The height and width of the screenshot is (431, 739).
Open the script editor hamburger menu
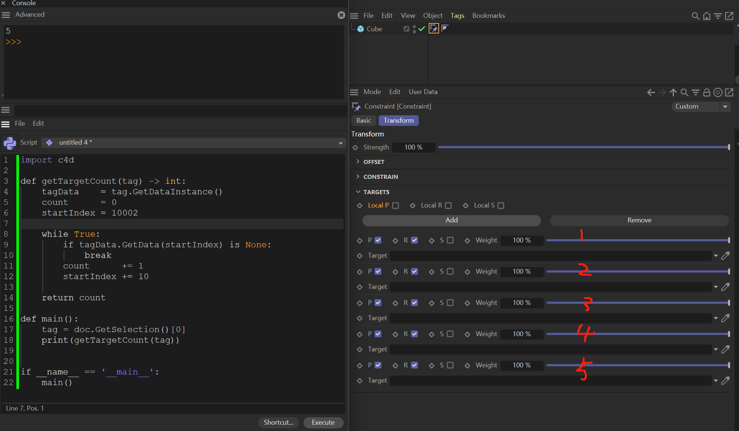tap(5, 124)
